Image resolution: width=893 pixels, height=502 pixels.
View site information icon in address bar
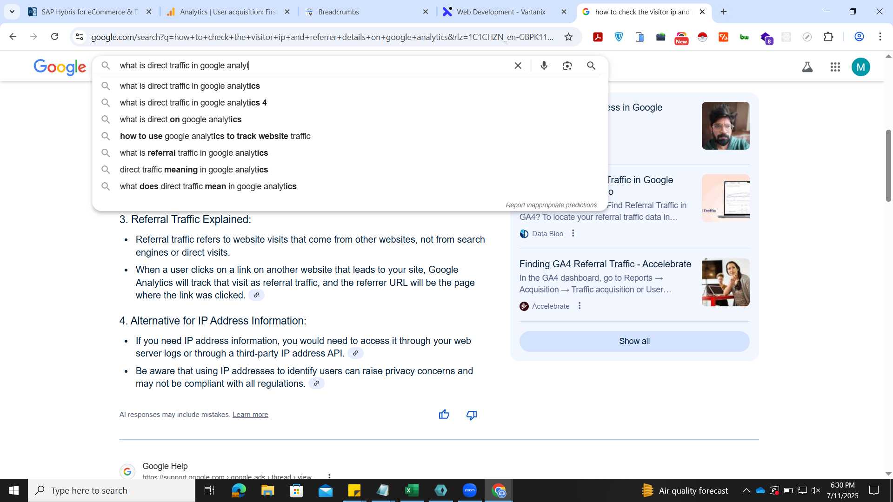pyautogui.click(x=80, y=37)
